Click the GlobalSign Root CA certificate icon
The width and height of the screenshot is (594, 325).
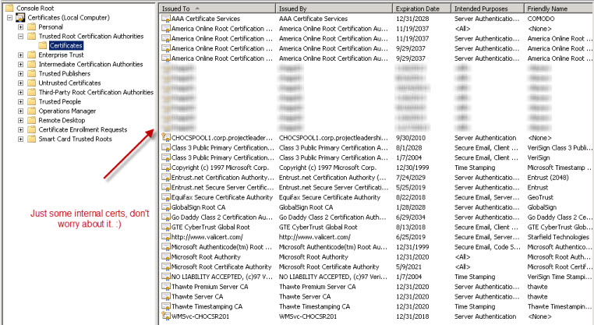click(x=165, y=208)
